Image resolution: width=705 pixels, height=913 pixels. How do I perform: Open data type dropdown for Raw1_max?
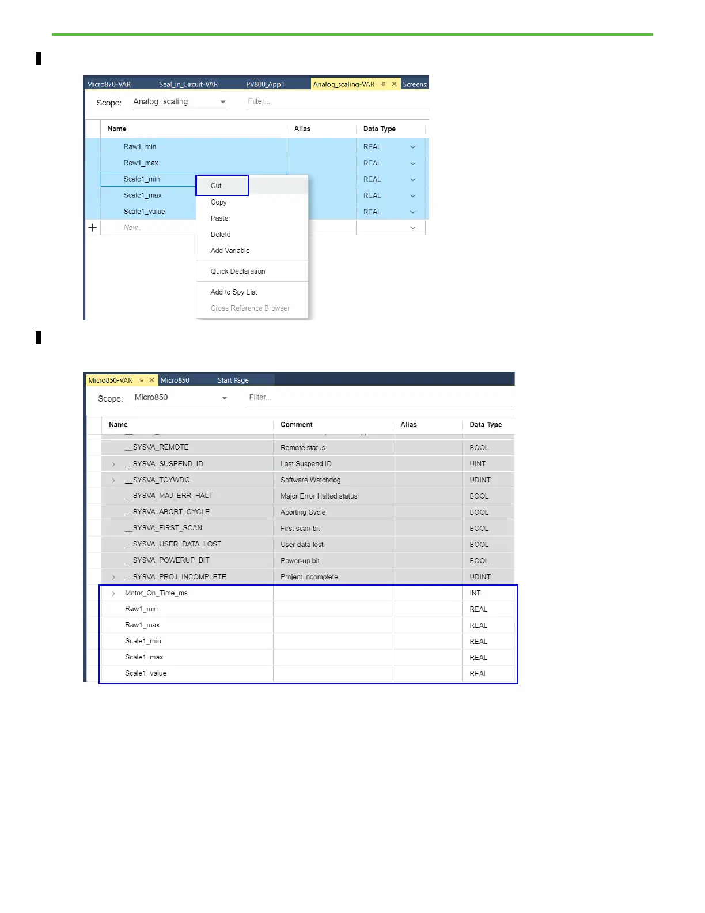pos(412,163)
